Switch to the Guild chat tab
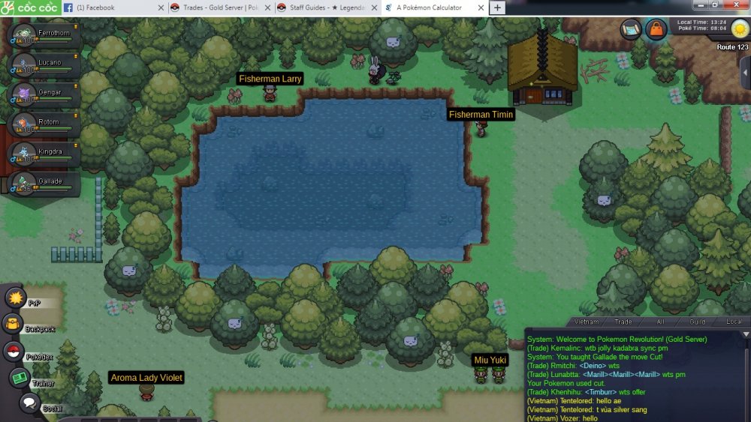The height and width of the screenshot is (422, 751). click(x=698, y=322)
